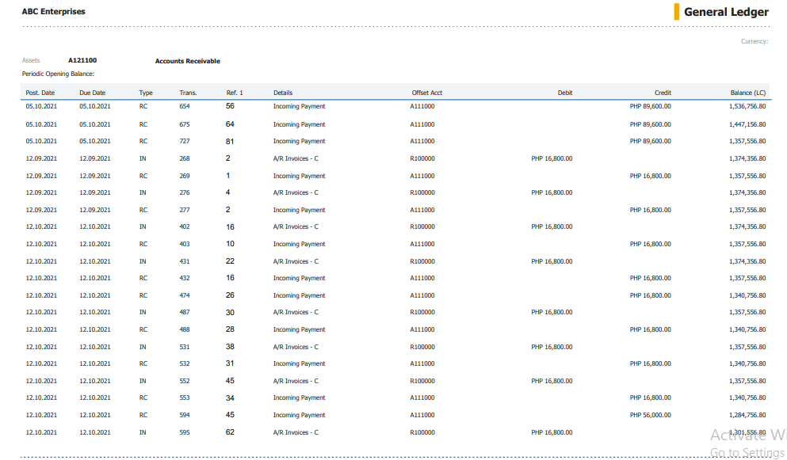This screenshot has width=787, height=460.
Task: Click the Offset Acct column header
Action: coord(427,93)
